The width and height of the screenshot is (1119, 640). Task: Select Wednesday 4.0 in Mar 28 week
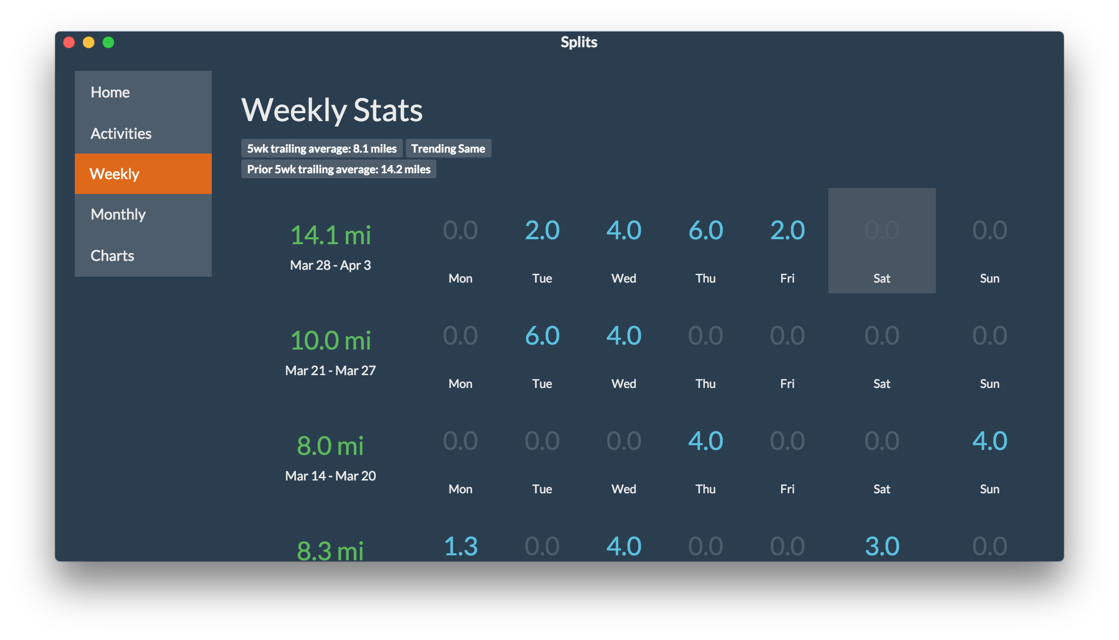[624, 230]
